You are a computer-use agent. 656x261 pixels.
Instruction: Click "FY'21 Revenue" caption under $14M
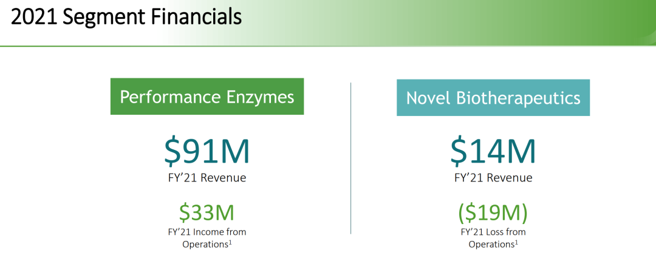[x=493, y=178]
